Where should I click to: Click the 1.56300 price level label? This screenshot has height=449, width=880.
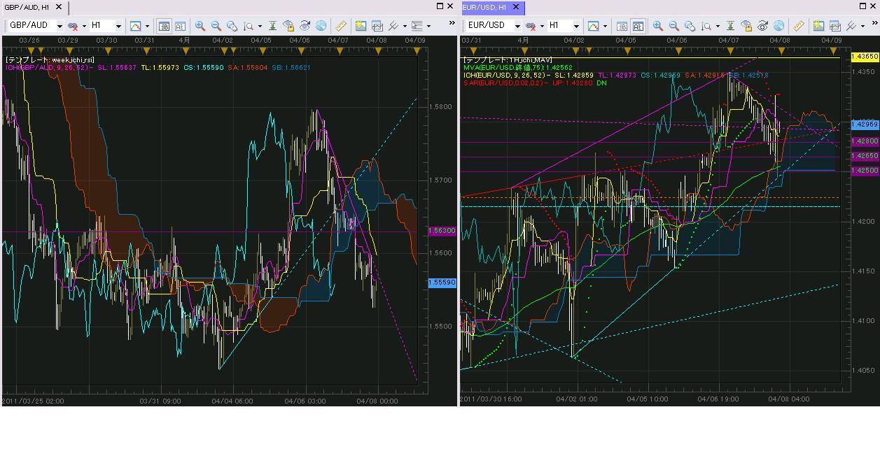point(442,231)
